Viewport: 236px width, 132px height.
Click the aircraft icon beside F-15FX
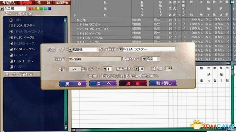pyautogui.click(x=11, y=67)
